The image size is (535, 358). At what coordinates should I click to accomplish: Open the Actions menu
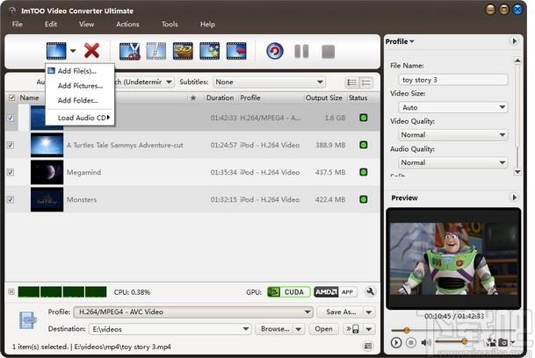coord(127,25)
